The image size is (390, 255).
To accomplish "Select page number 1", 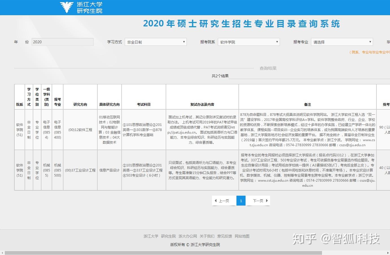I will pyautogui.click(x=241, y=201).
